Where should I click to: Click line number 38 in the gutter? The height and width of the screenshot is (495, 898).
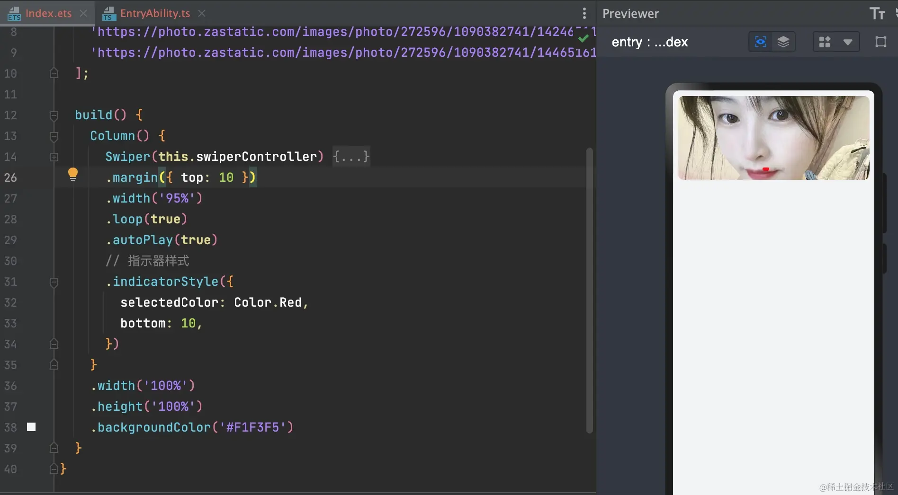(10, 427)
